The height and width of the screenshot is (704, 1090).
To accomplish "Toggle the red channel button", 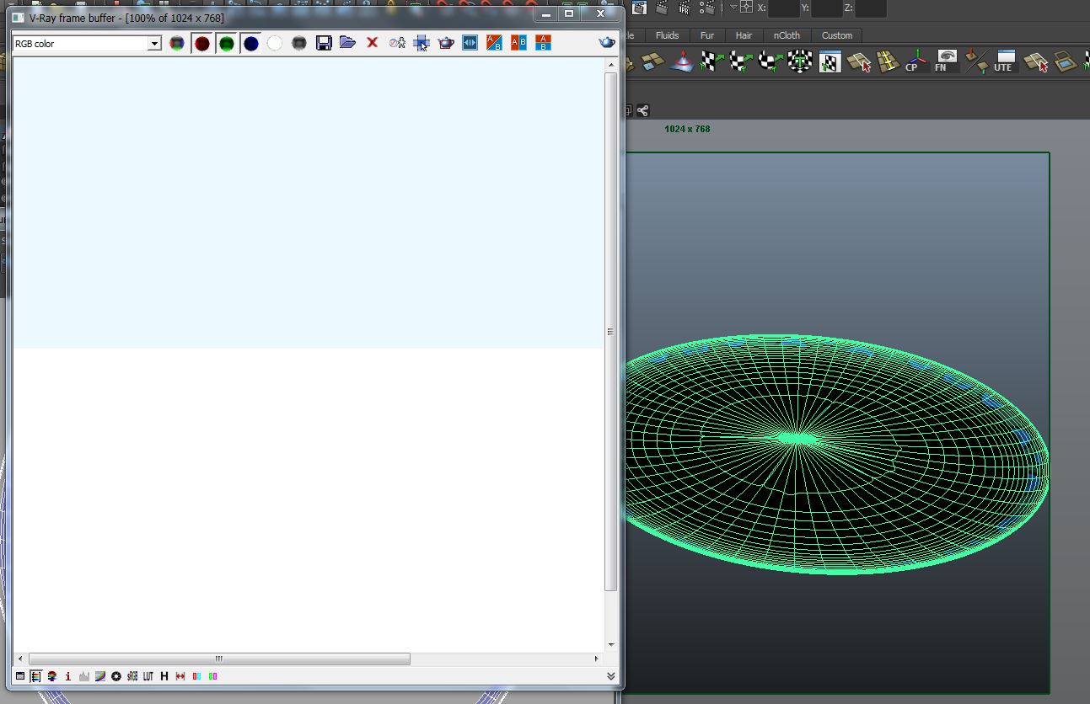I will click(x=202, y=43).
